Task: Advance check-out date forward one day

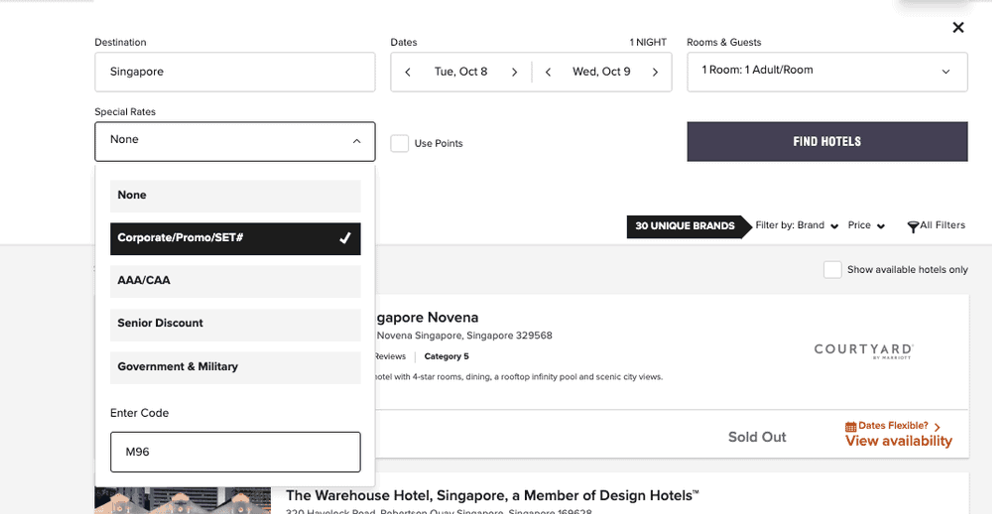Action: click(655, 72)
